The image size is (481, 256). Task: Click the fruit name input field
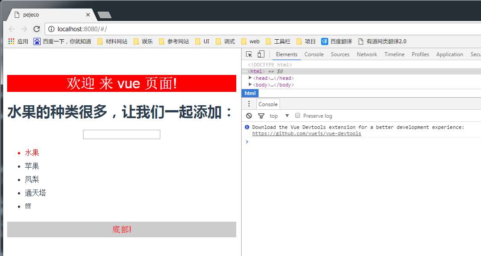(121, 134)
